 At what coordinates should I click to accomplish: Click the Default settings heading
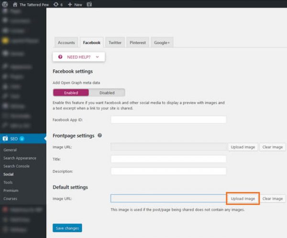pos(70,187)
